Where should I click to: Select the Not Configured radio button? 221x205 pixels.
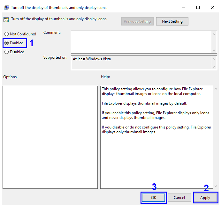20,34
